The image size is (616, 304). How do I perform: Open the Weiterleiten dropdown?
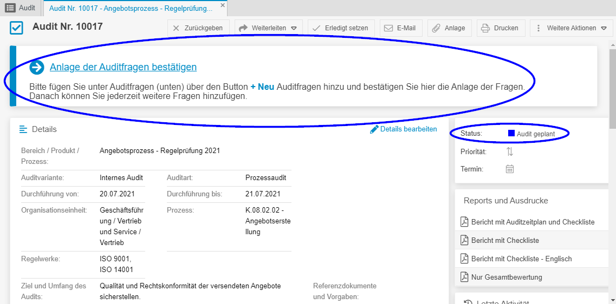point(269,28)
